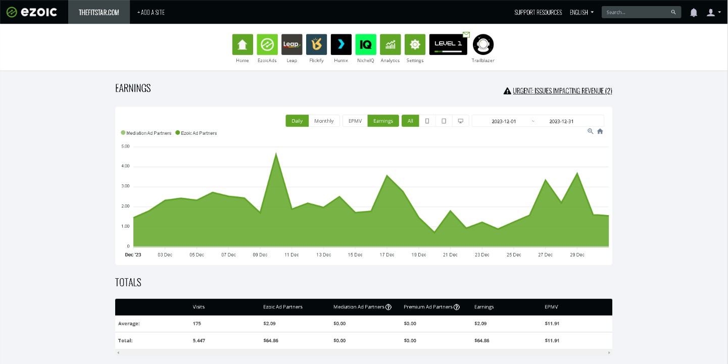Open the Analytics icon
Screen dimensions: 728x364
[391, 44]
